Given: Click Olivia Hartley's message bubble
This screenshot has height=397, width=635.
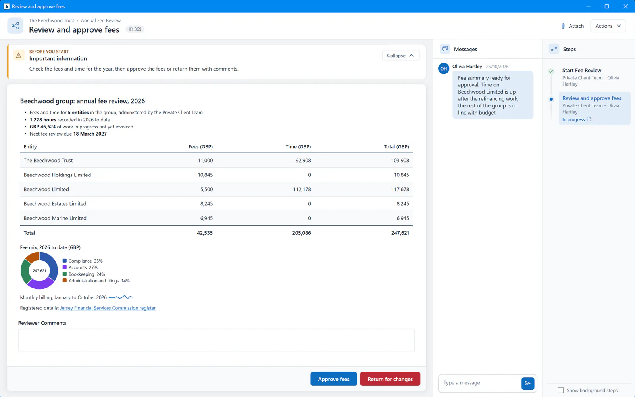Looking at the screenshot, I should pyautogui.click(x=493, y=95).
